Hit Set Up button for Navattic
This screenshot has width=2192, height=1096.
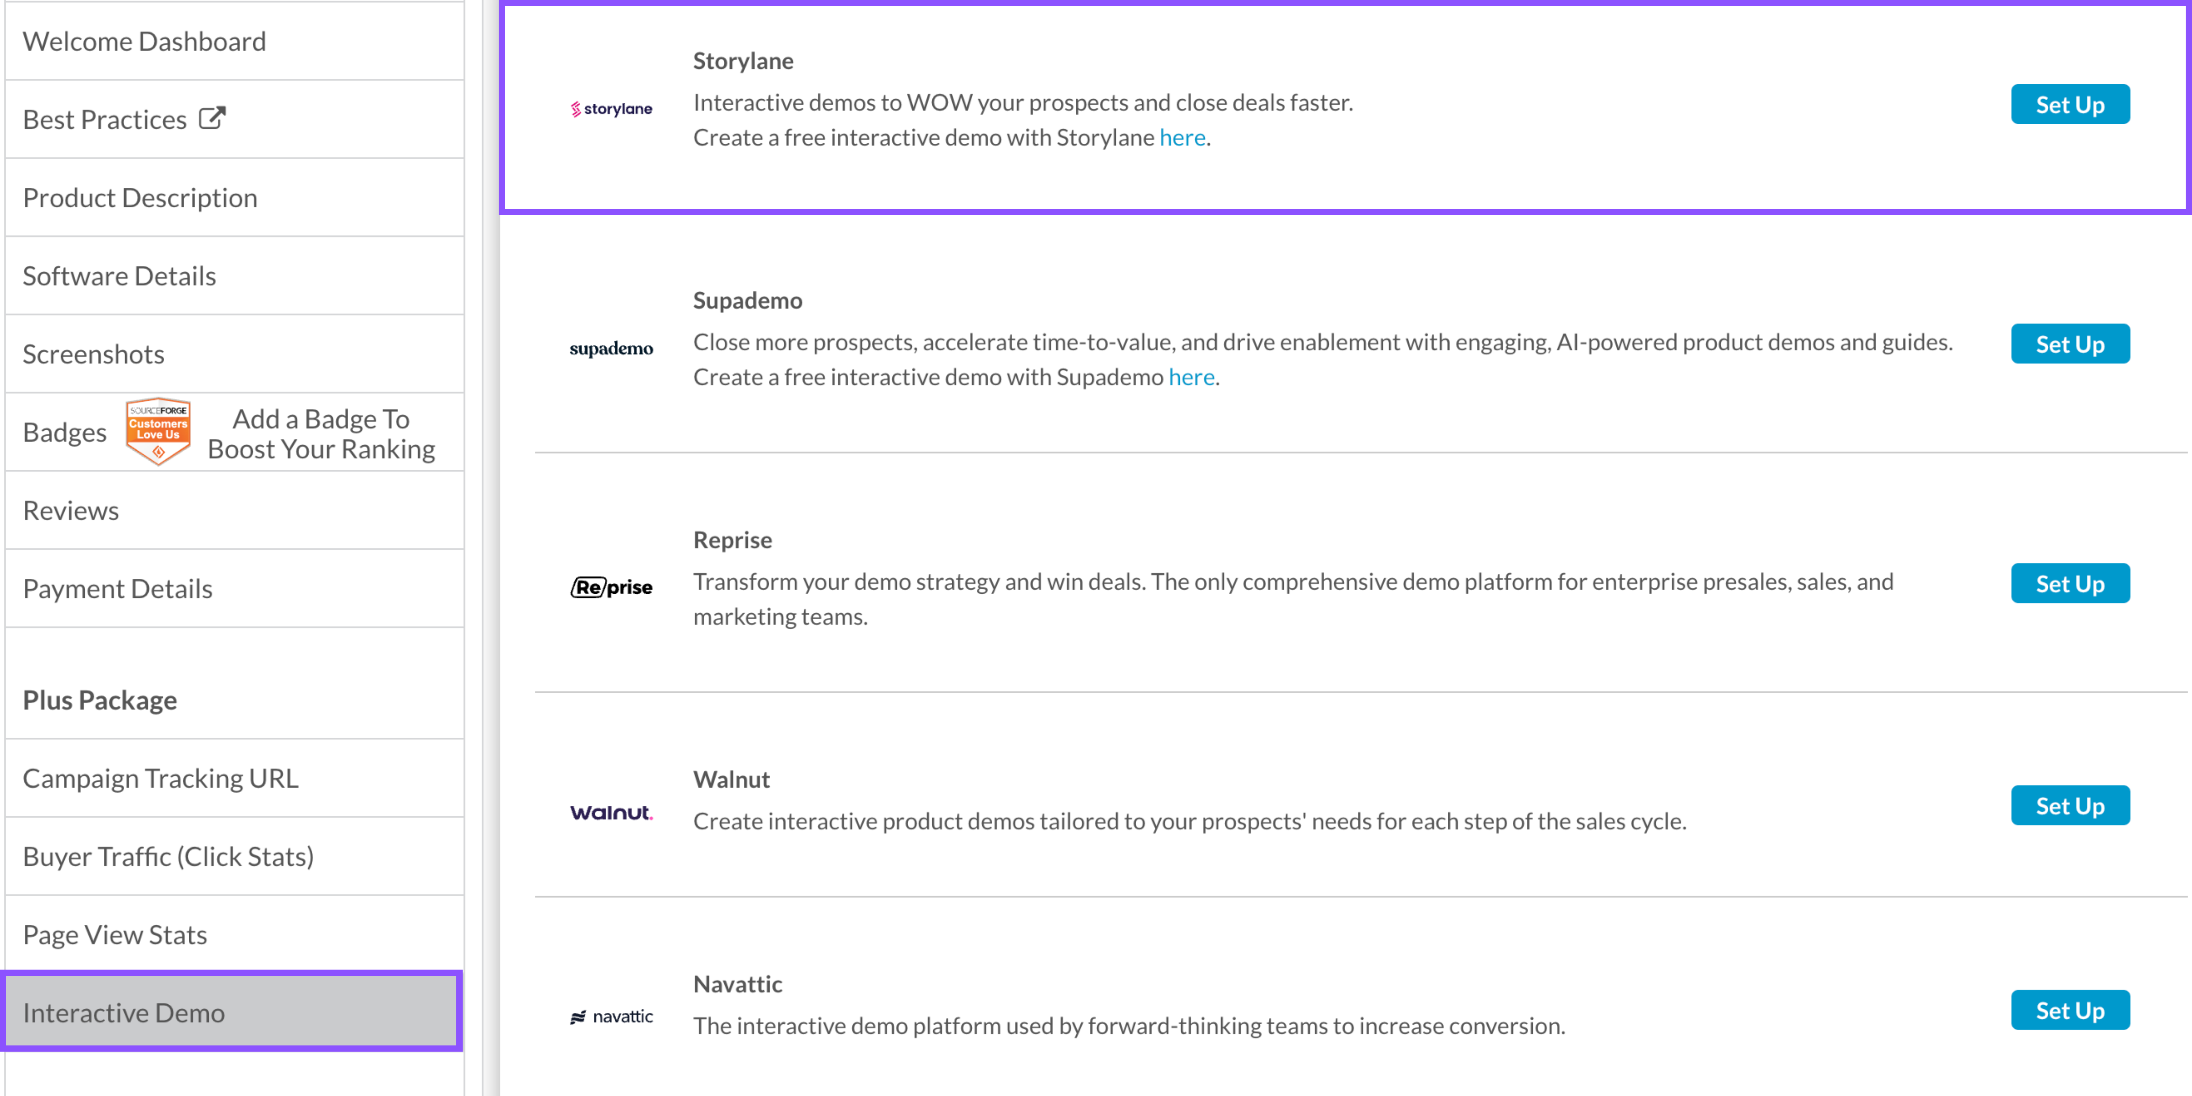(2070, 1010)
